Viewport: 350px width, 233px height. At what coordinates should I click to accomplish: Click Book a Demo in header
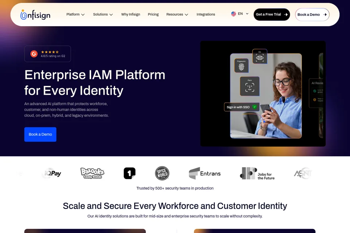(x=312, y=15)
